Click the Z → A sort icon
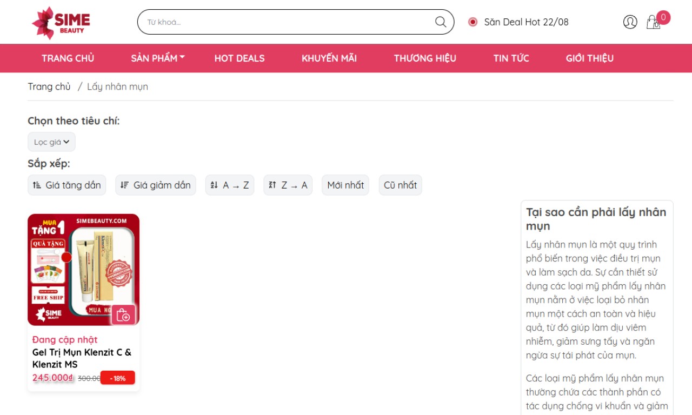Viewport: 692px width, 415px height. (272, 185)
